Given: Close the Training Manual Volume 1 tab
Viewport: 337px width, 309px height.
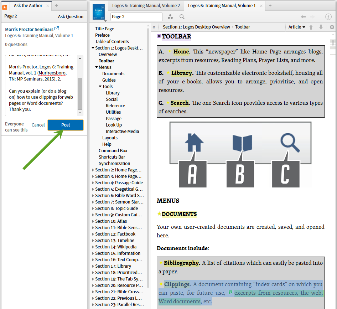Looking at the screenshot, I should point(261,6).
